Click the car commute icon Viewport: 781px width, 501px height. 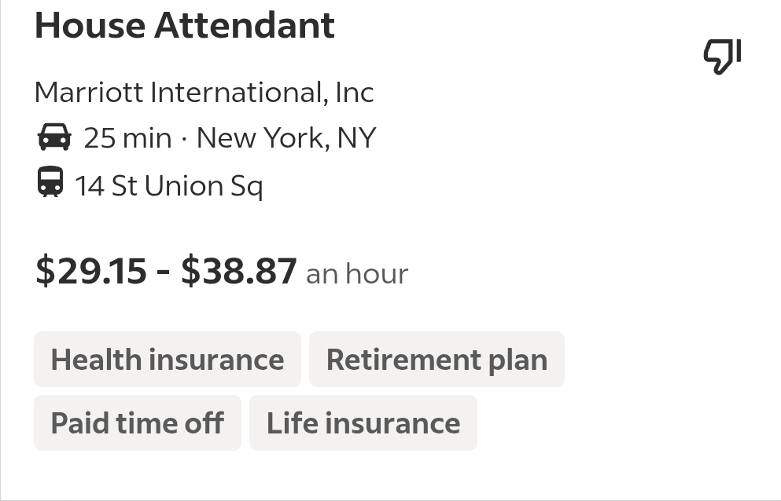(54, 137)
